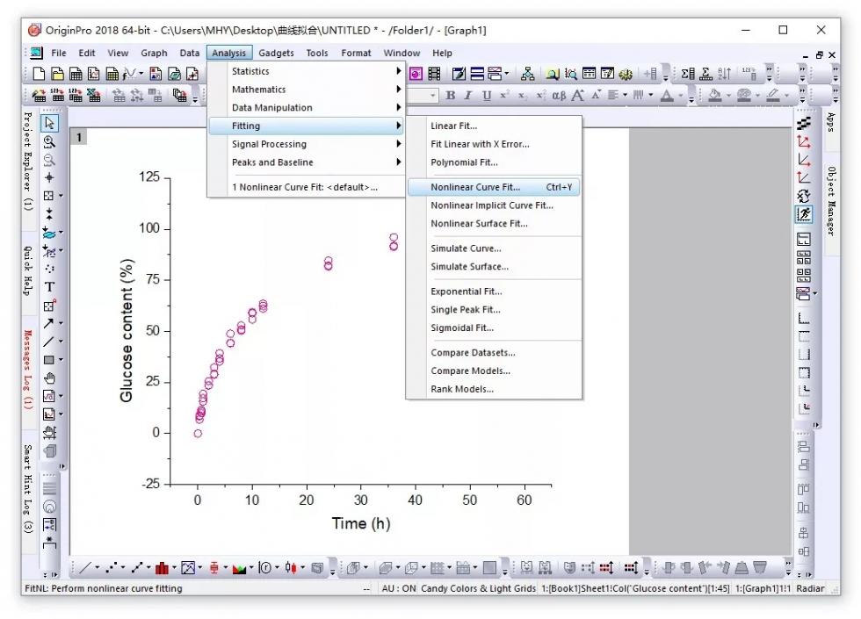Viewport: 861px width, 619px height.
Task: Open the Gadgets menu
Action: coord(276,53)
